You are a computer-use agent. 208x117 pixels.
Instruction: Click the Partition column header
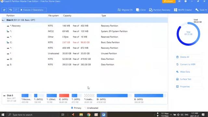pyautogui.click(x=10, y=16)
